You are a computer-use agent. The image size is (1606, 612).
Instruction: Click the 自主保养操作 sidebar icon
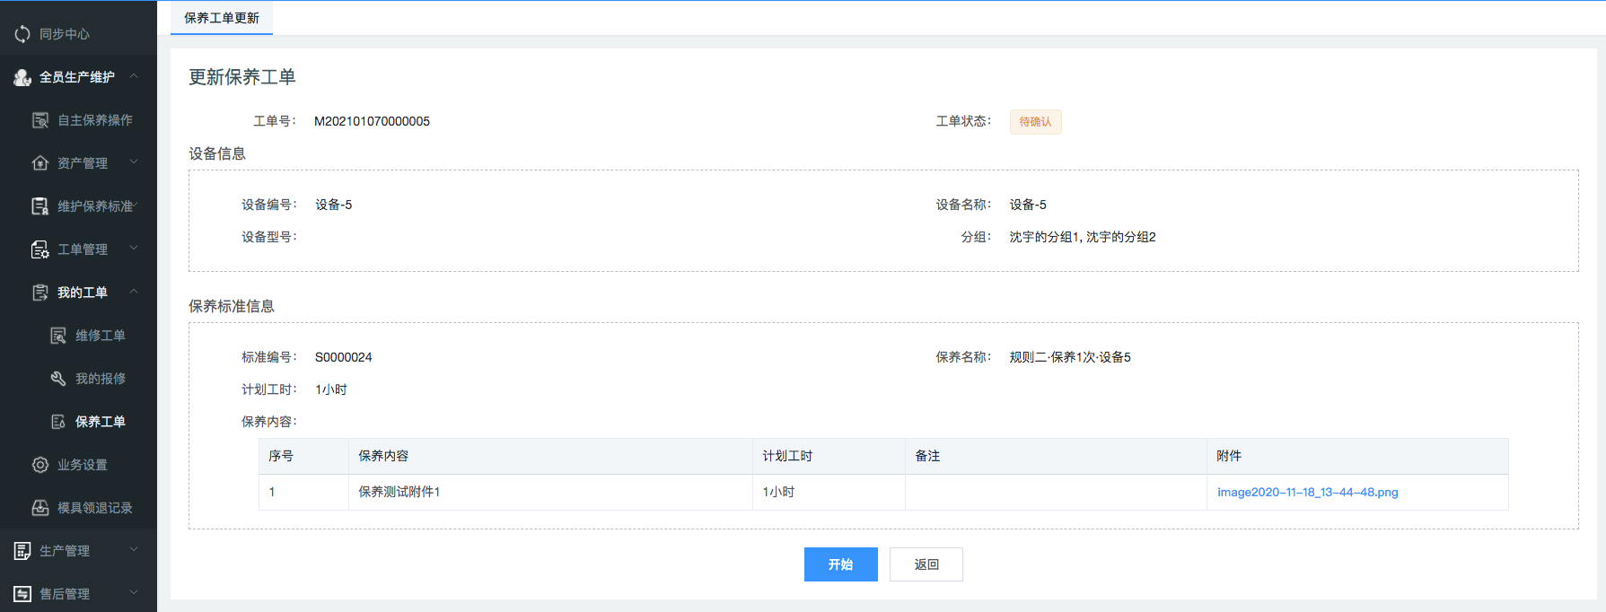click(40, 120)
